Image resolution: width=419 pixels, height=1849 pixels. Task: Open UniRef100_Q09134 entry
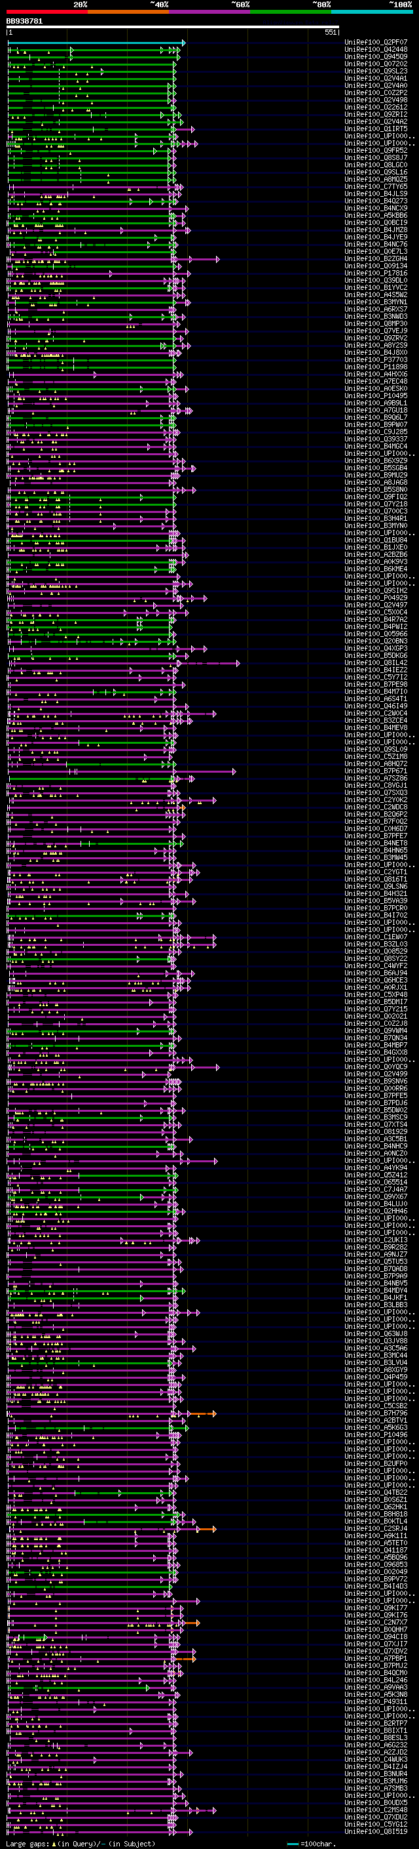[376, 266]
